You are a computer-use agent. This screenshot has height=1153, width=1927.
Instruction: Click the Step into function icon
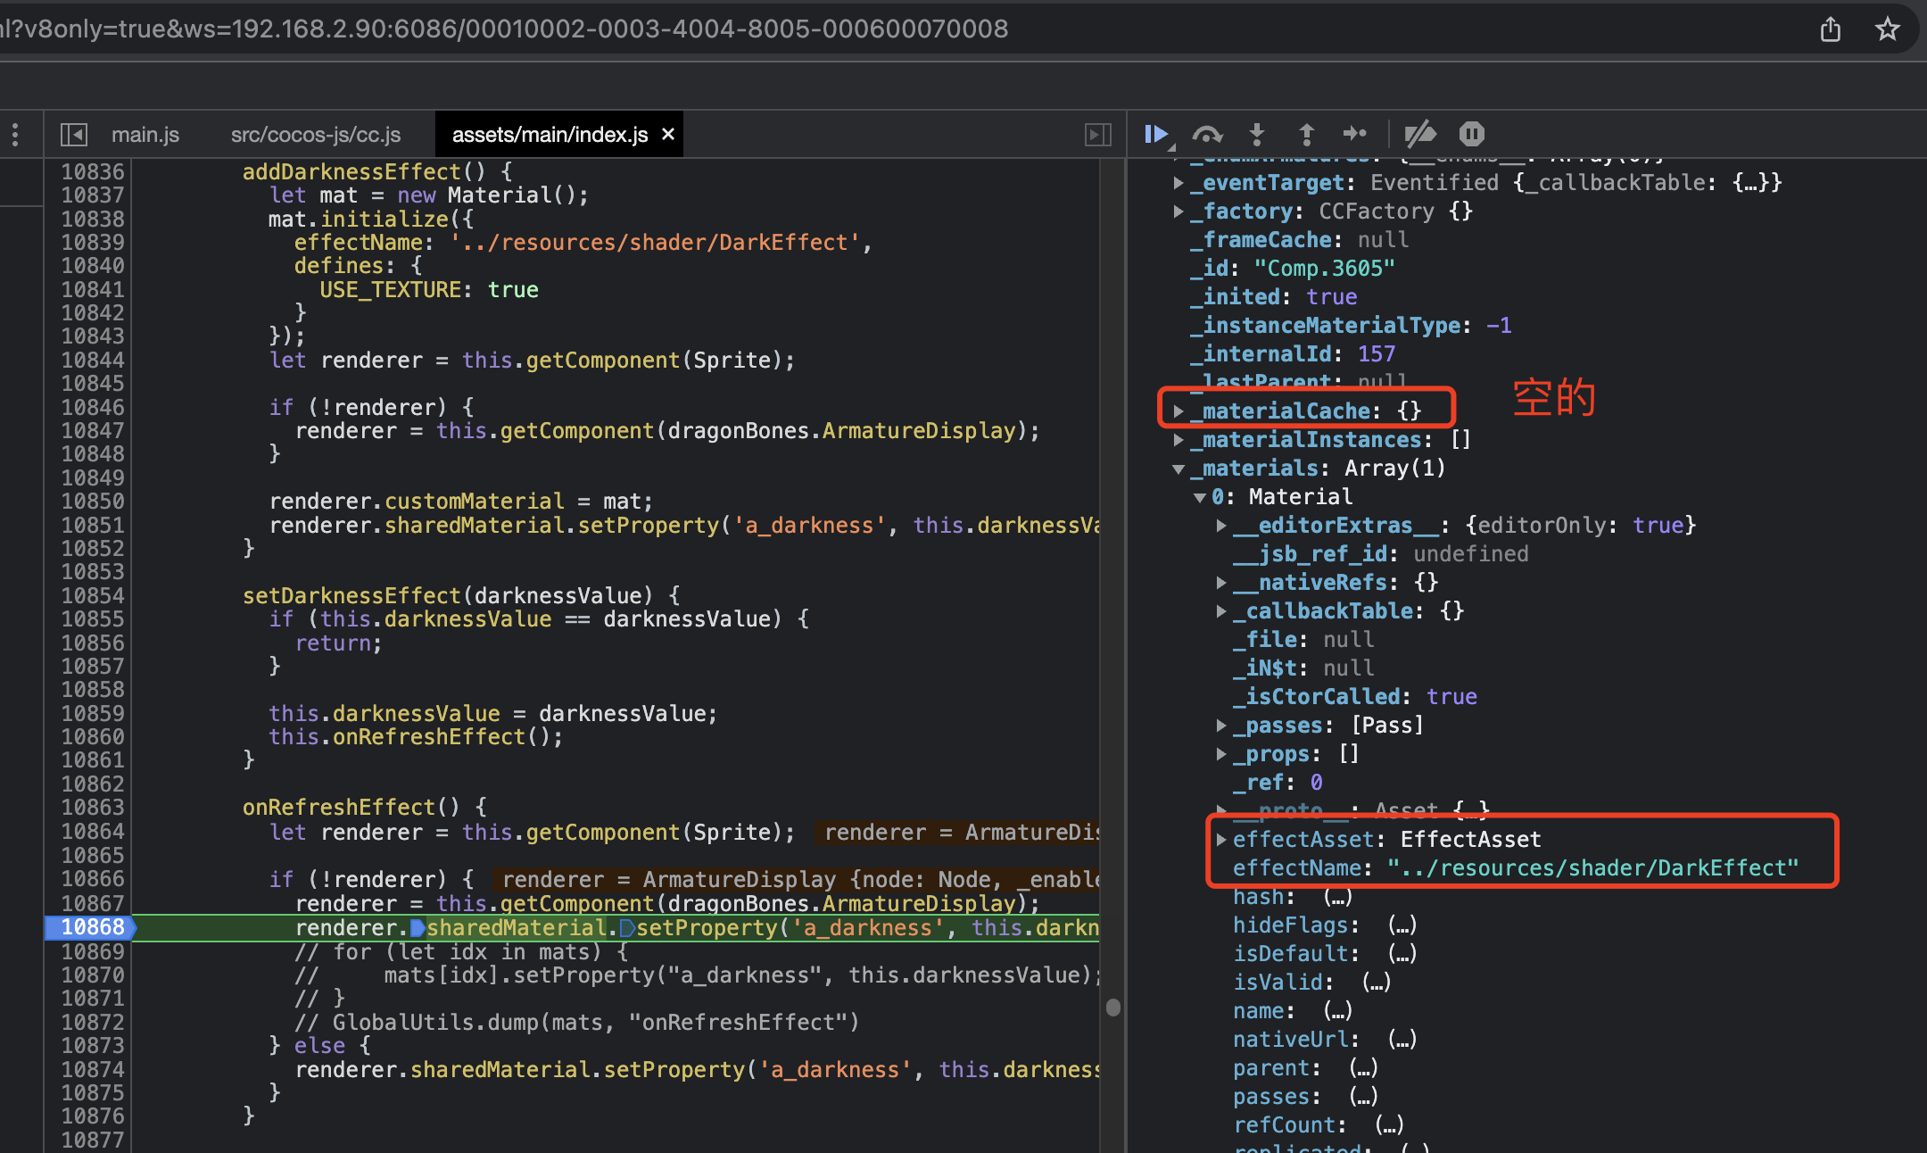[1257, 134]
